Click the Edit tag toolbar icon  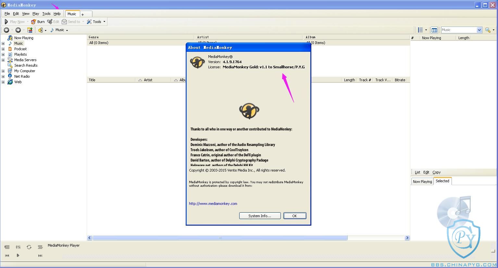pyautogui.click(x=50, y=22)
